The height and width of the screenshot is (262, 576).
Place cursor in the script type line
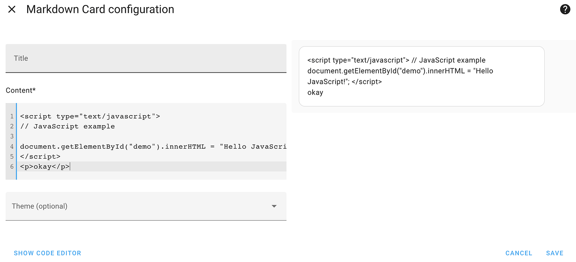[x=90, y=116]
